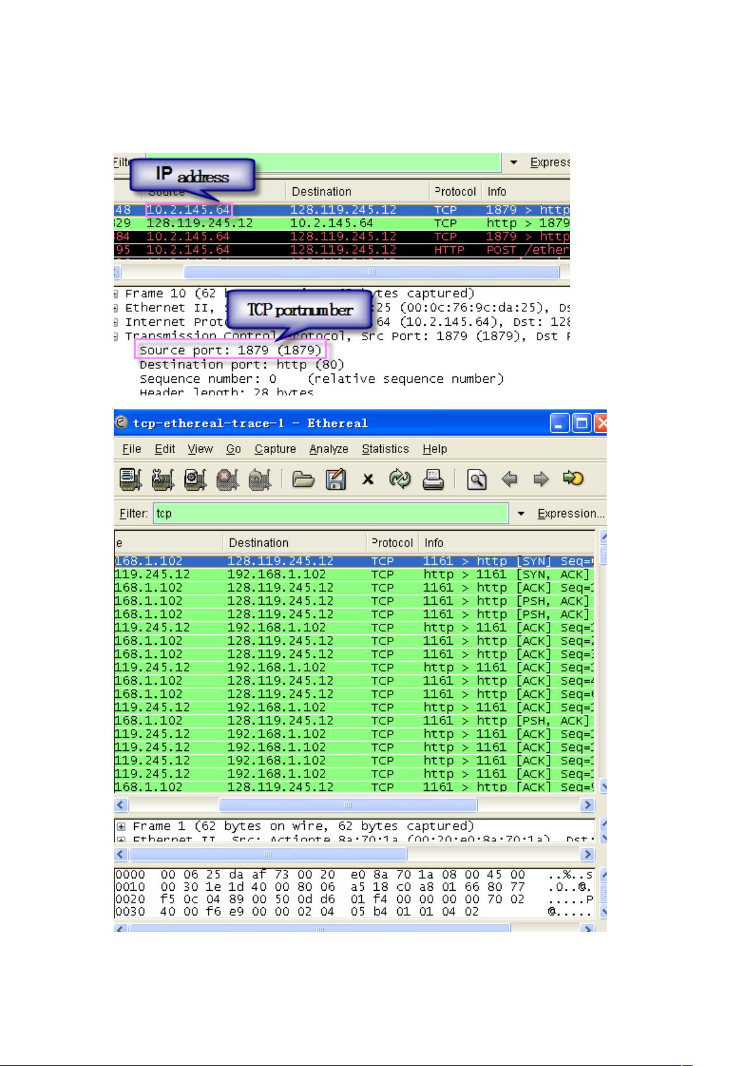754x1066 pixels.
Task: Open filter dropdown arrow in top screenshot
Action: click(x=514, y=163)
